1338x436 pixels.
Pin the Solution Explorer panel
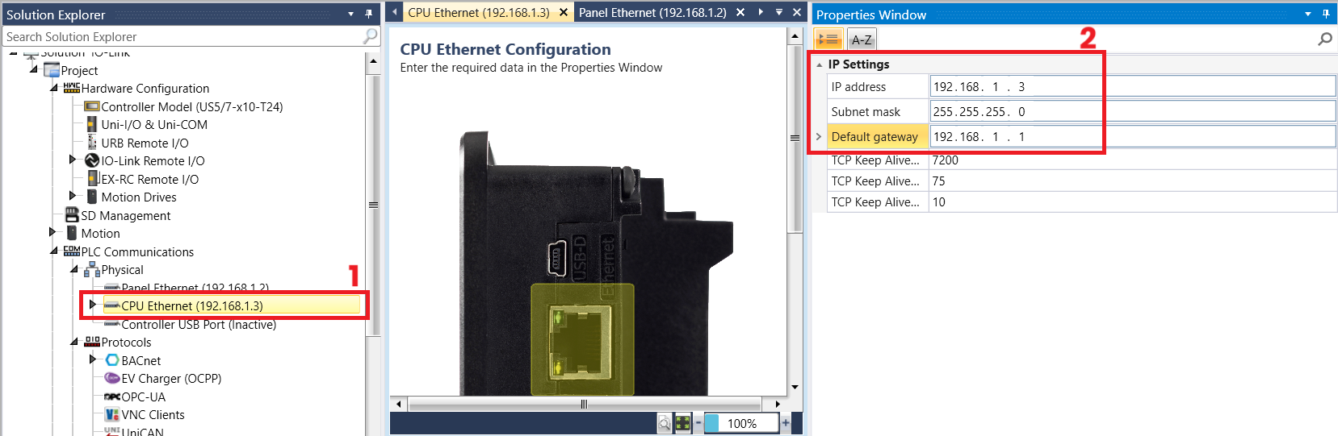(368, 14)
